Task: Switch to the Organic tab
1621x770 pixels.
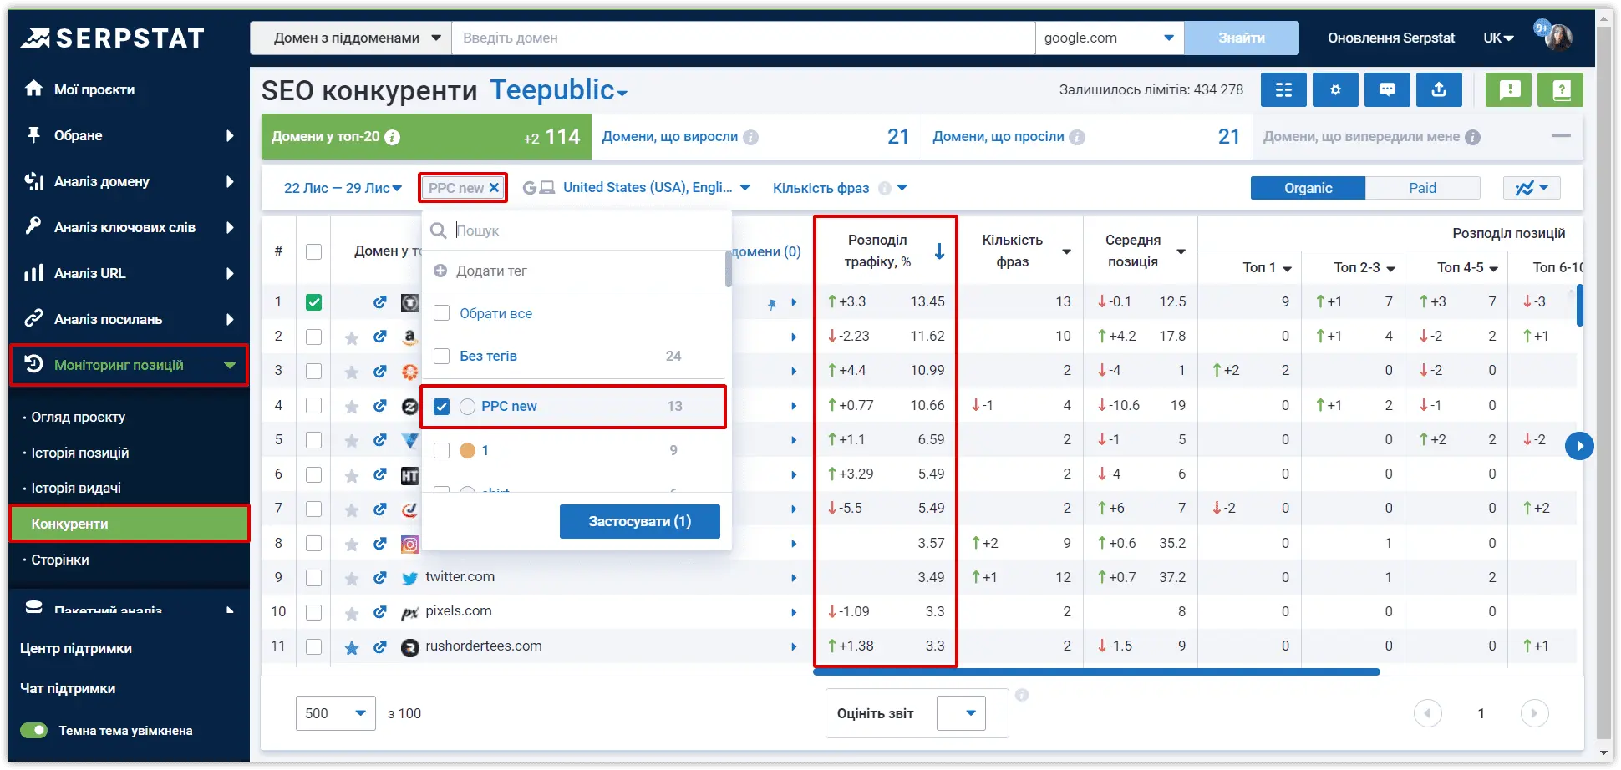Action: click(1308, 188)
